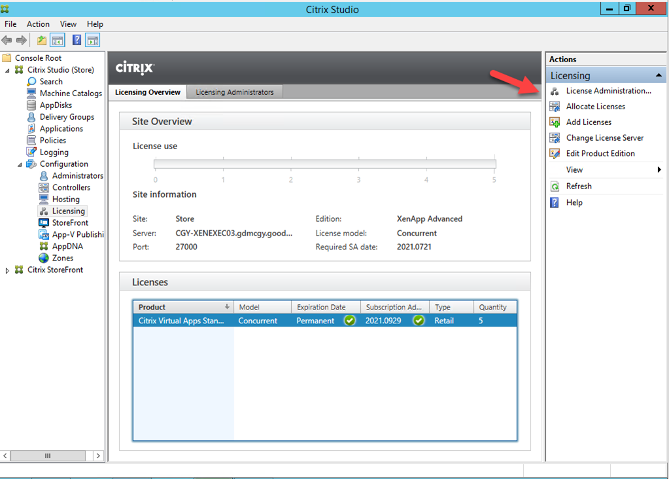The height and width of the screenshot is (479, 669).
Task: Click the Quantity column header
Action: [495, 307]
